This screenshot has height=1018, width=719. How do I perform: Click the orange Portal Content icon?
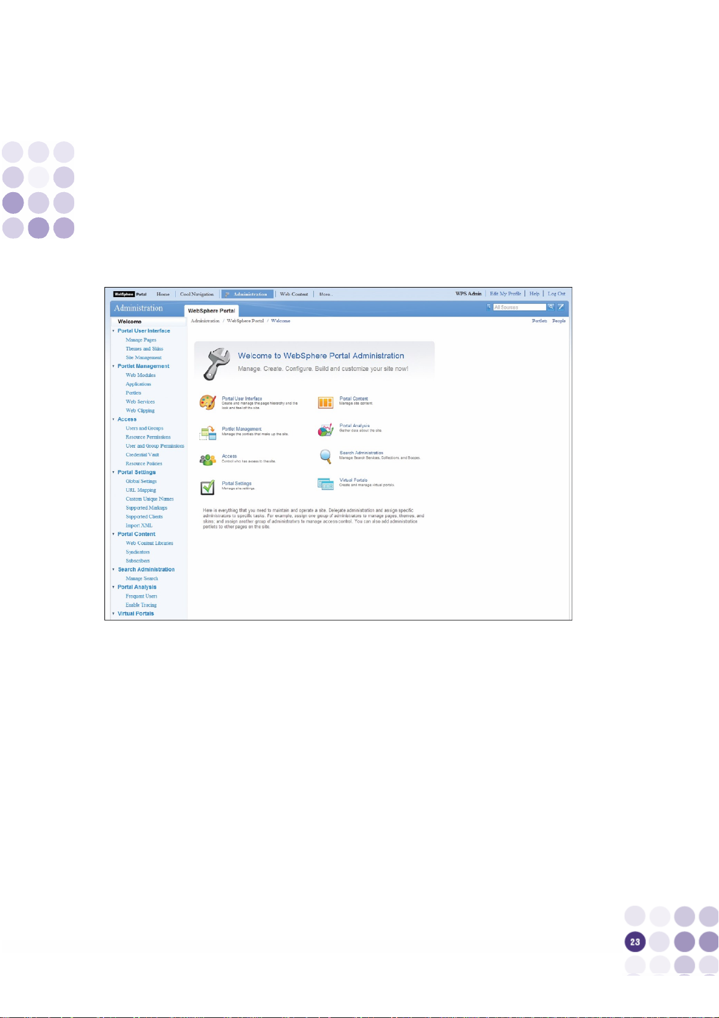tap(326, 402)
